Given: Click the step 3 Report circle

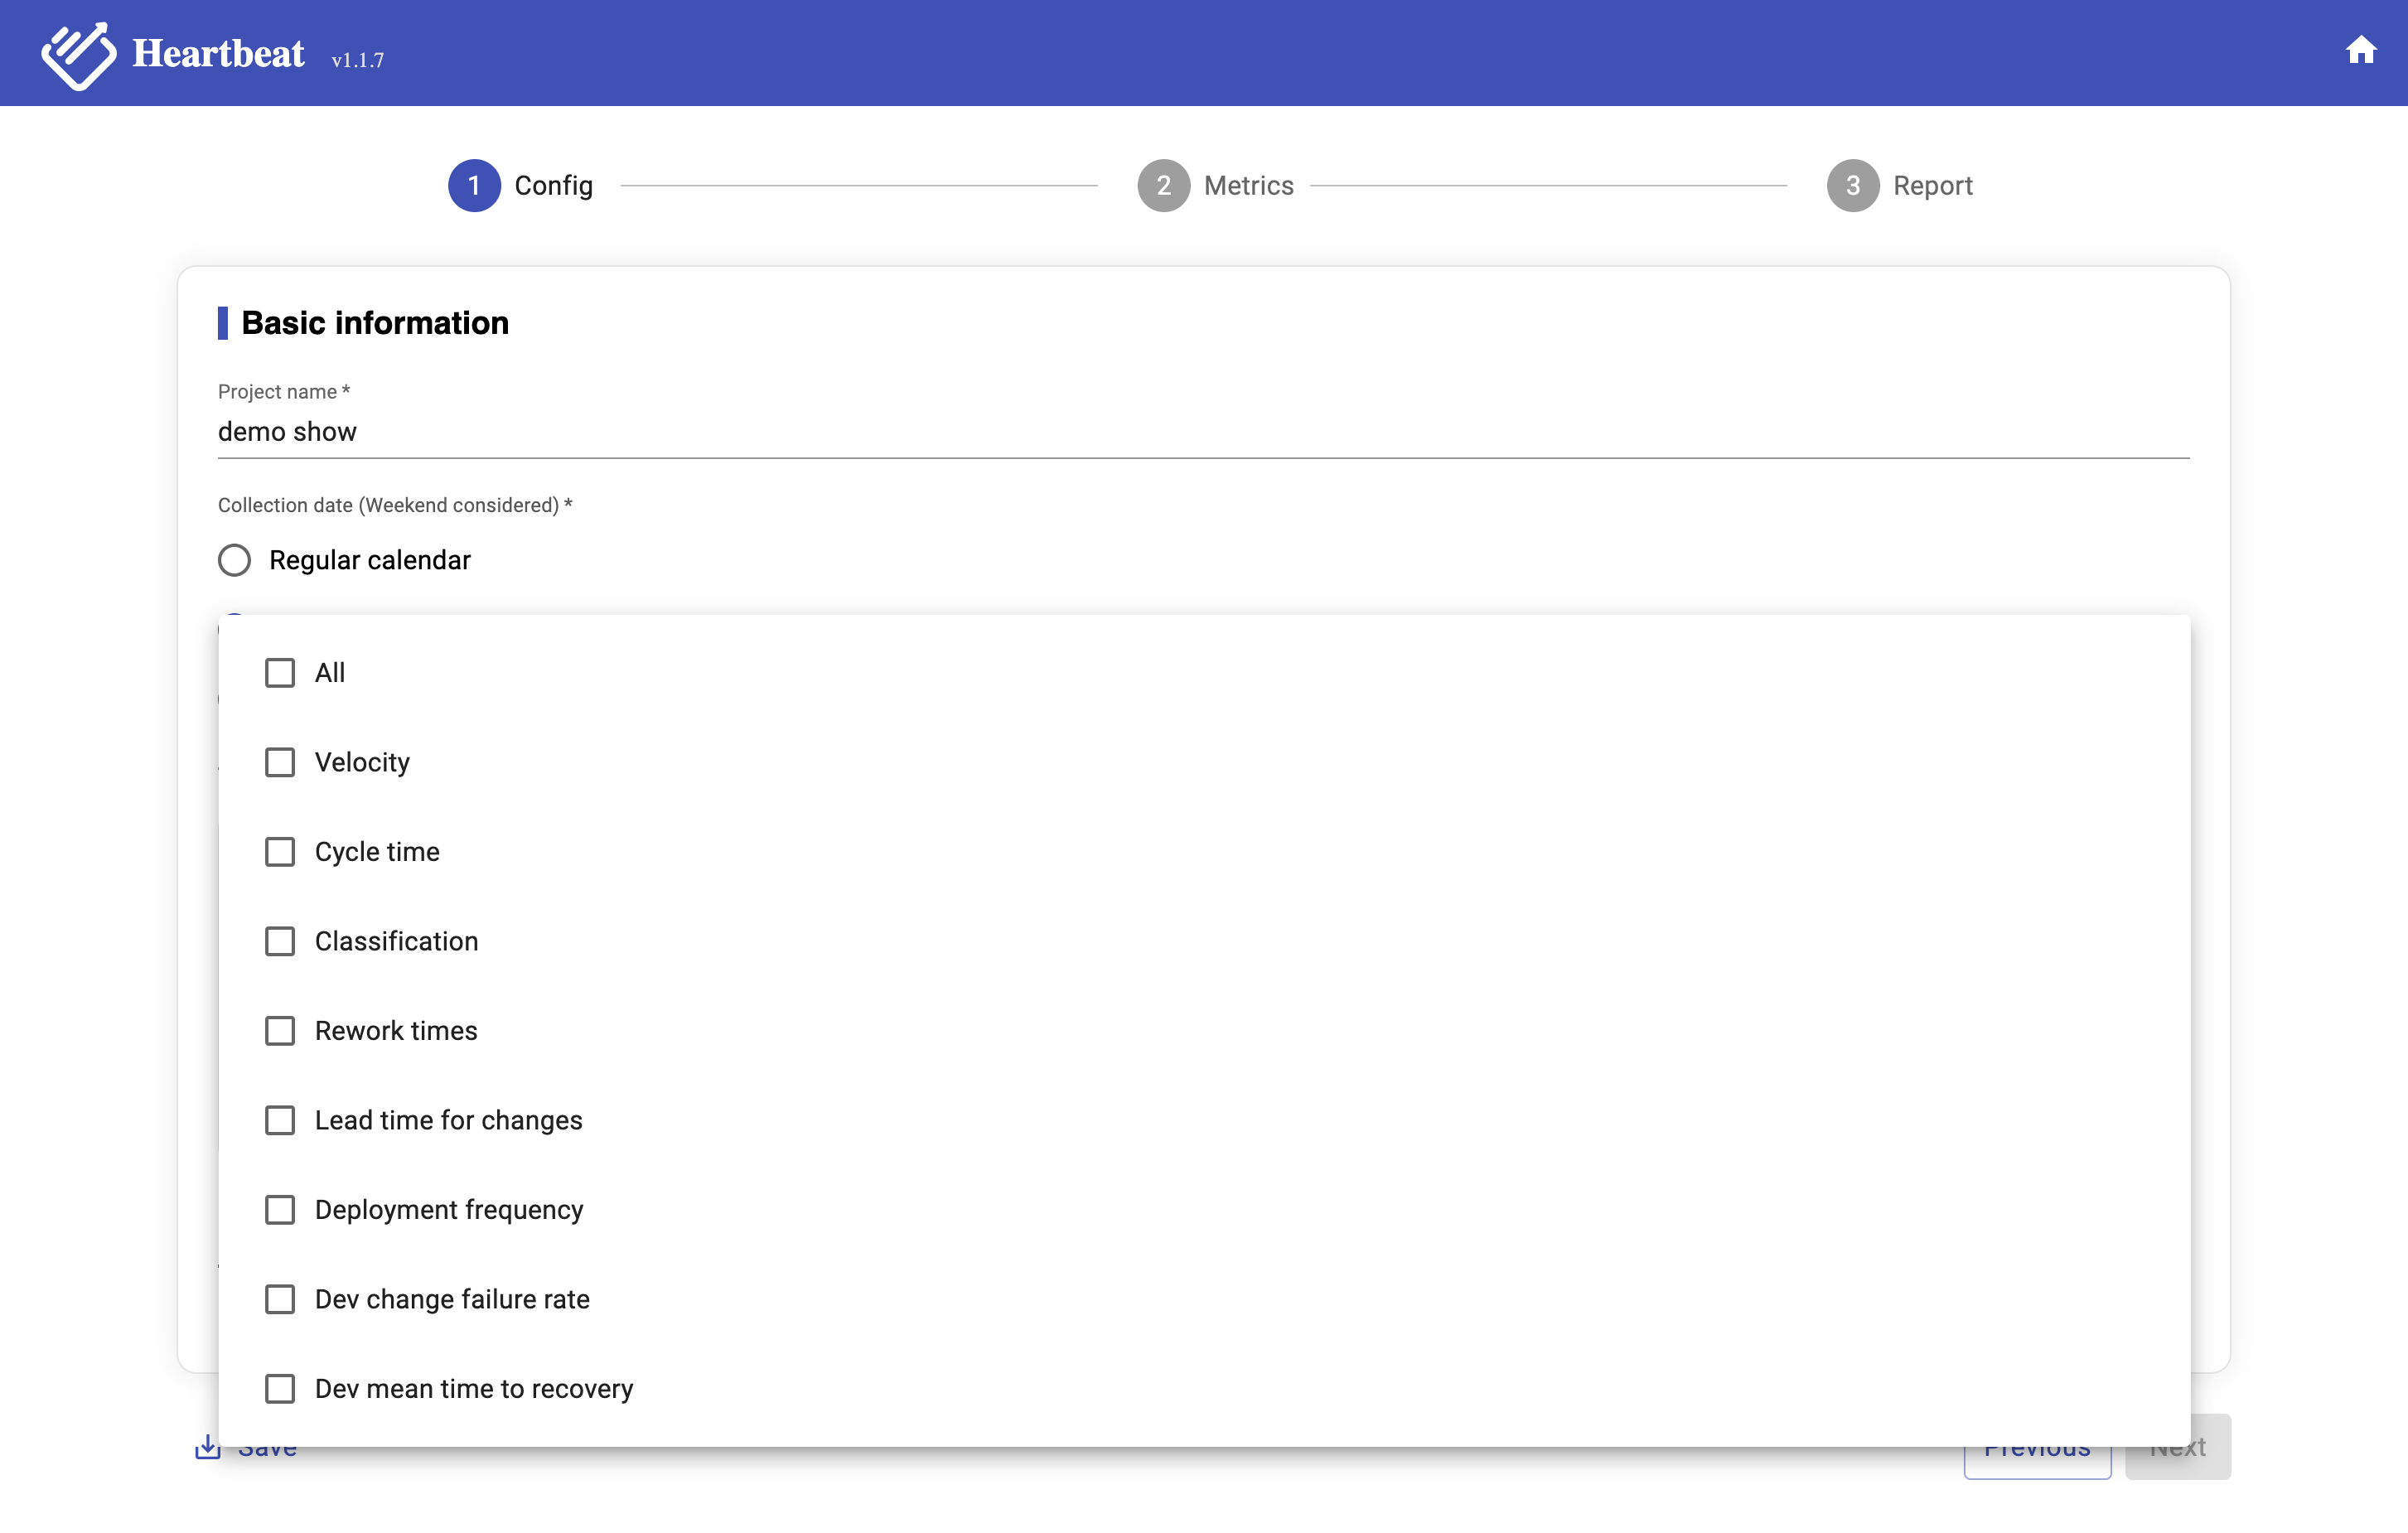Looking at the screenshot, I should coord(1852,185).
